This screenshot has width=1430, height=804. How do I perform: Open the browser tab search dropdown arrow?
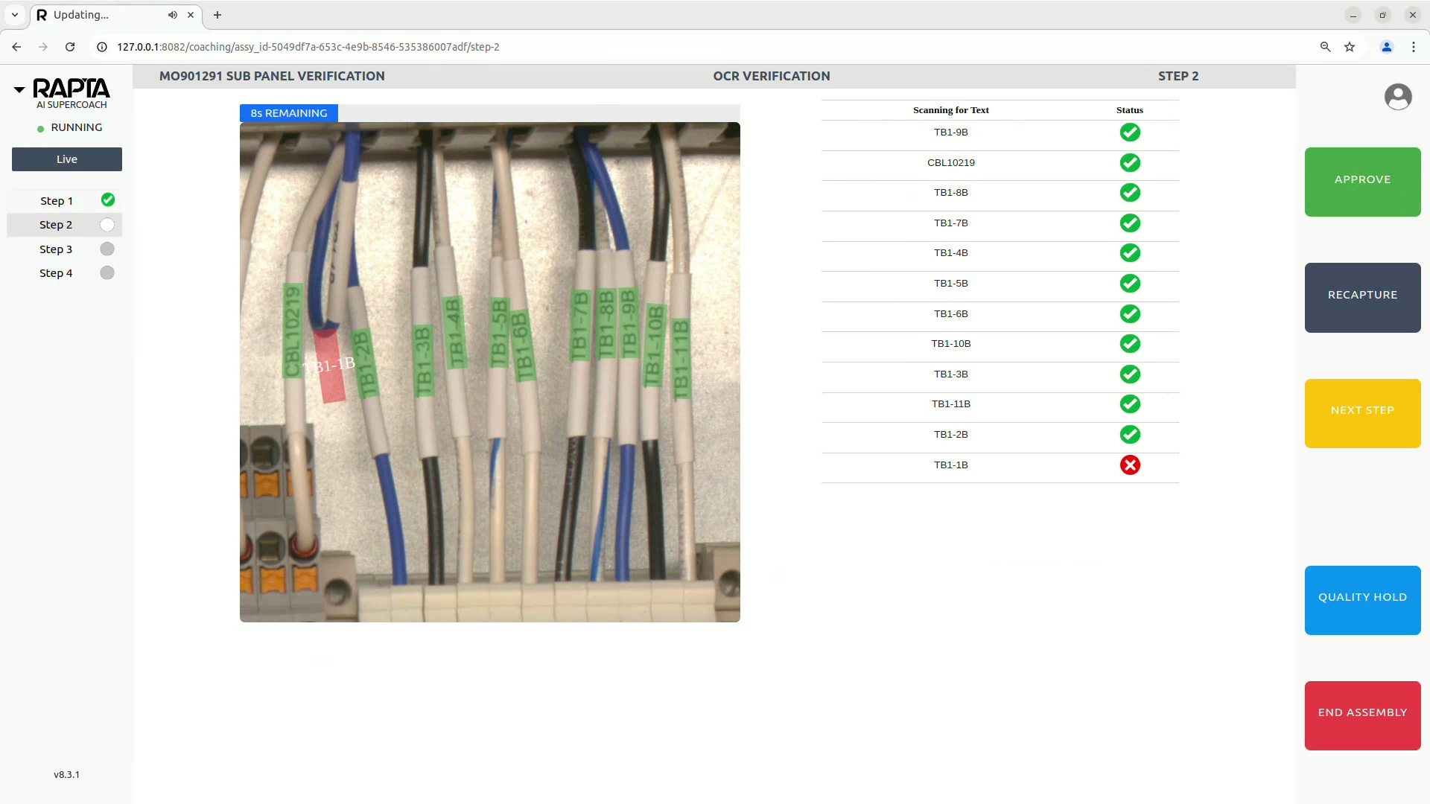pos(15,15)
